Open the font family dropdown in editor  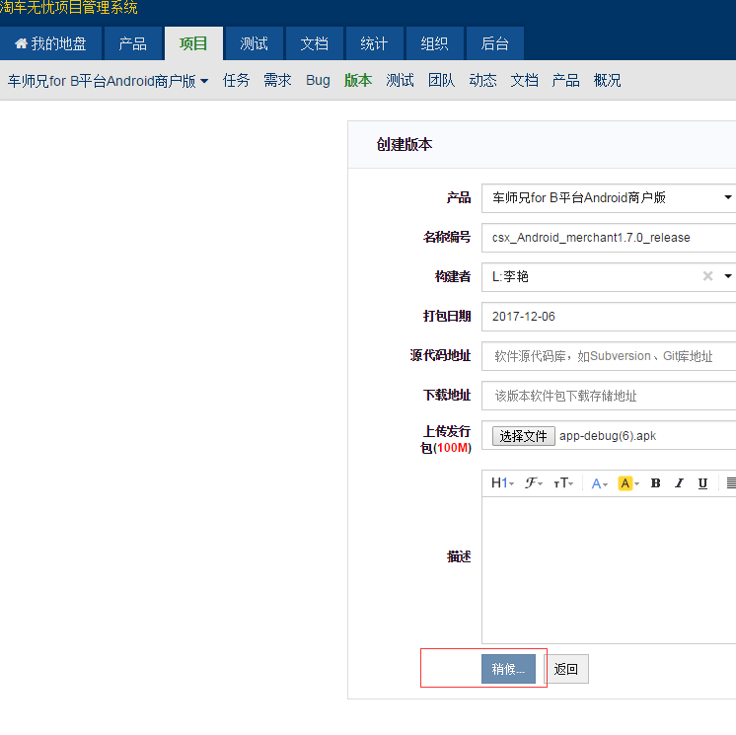533,483
